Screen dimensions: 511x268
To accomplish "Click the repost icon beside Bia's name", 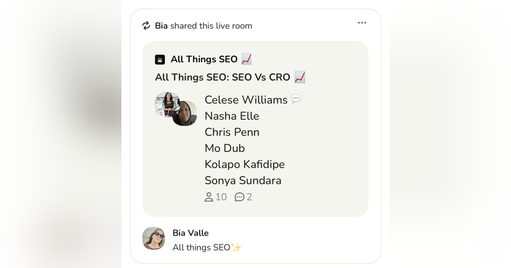I will pyautogui.click(x=146, y=26).
